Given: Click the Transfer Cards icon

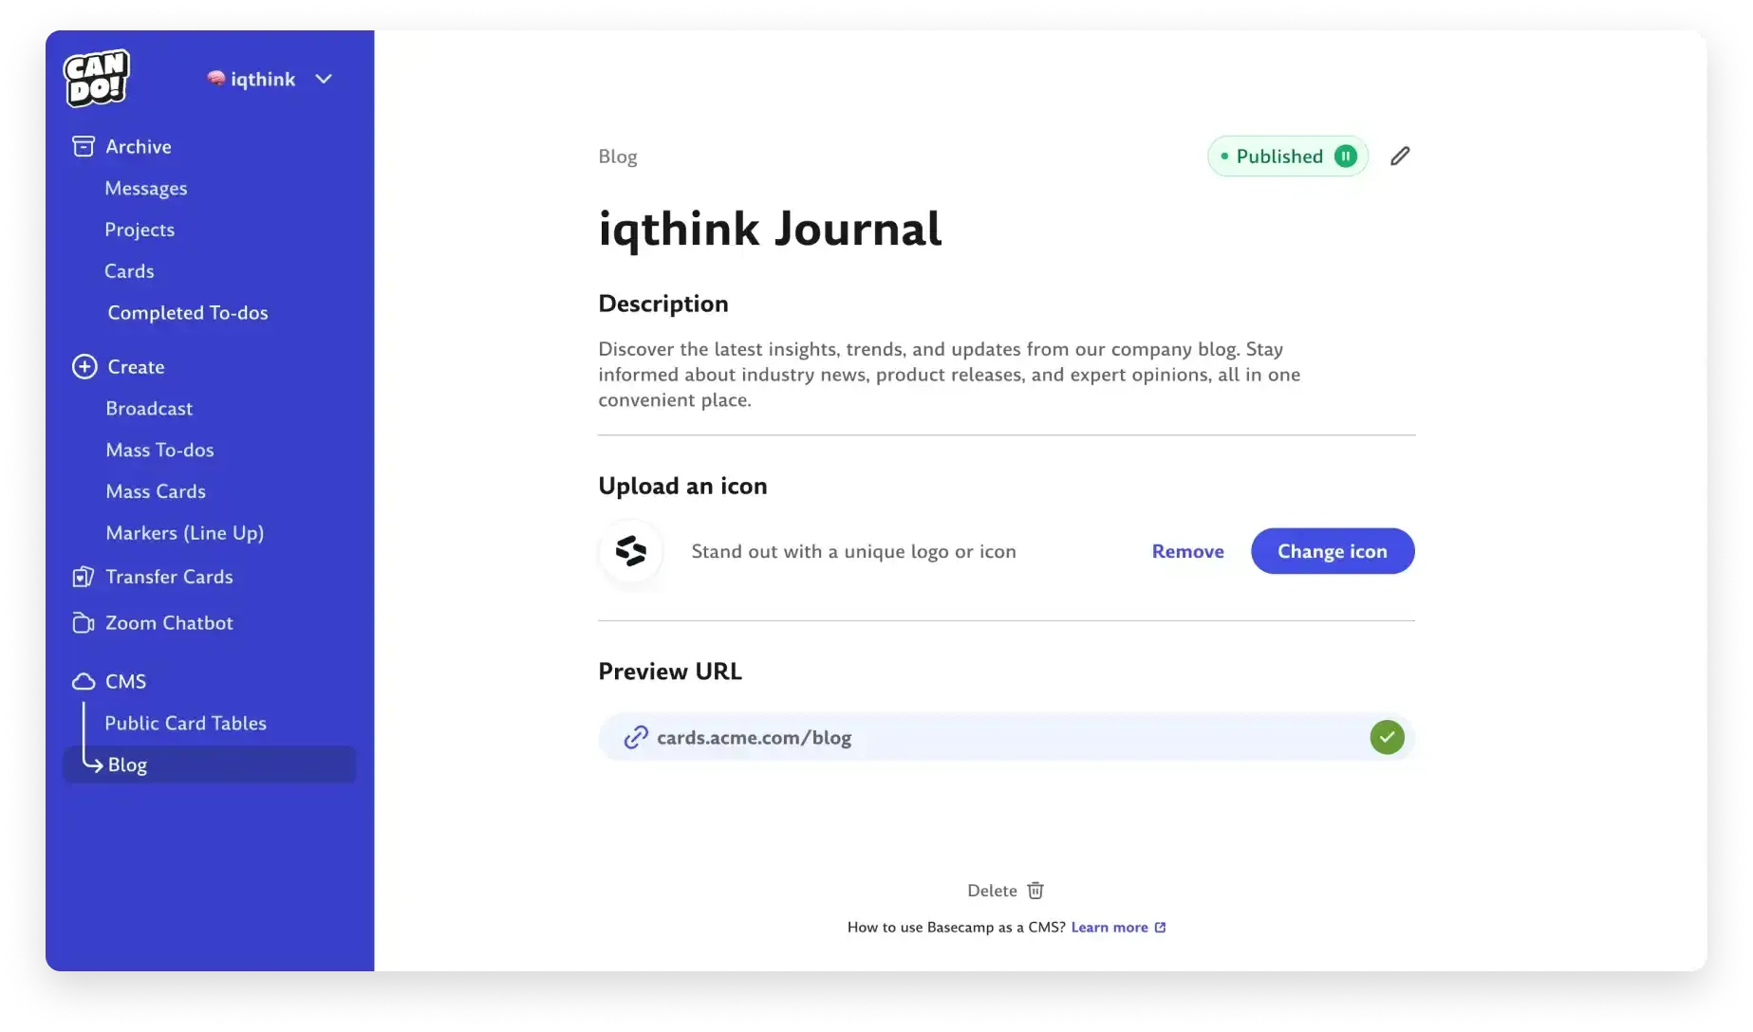Looking at the screenshot, I should [x=84, y=577].
